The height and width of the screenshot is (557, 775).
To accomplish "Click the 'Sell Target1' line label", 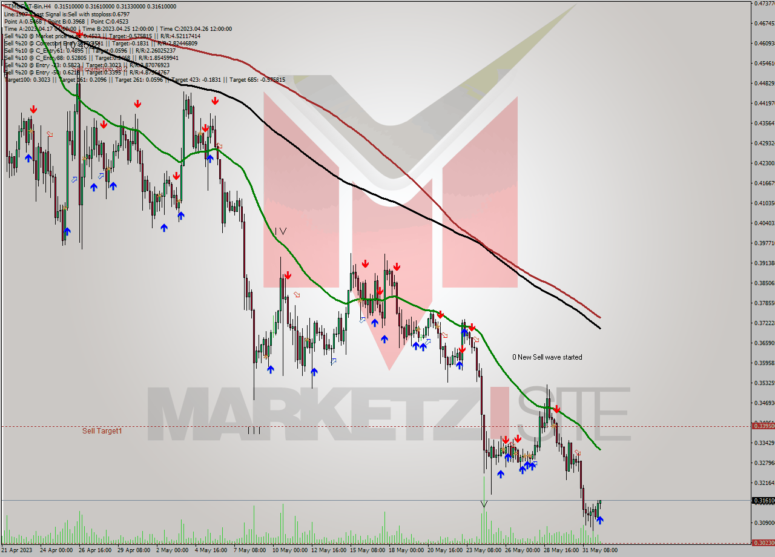I will point(102,431).
